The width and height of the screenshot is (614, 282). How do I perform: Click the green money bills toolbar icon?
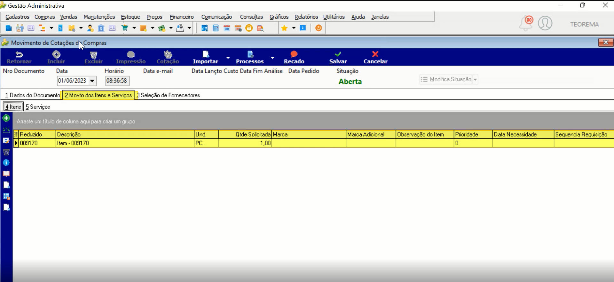(162, 28)
